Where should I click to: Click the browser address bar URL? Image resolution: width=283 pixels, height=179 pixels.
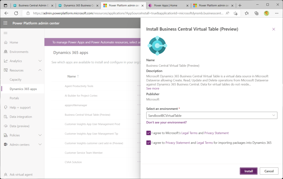128,13
